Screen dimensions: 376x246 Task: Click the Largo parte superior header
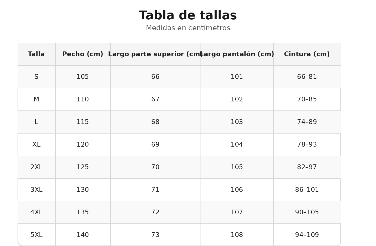pos(155,54)
